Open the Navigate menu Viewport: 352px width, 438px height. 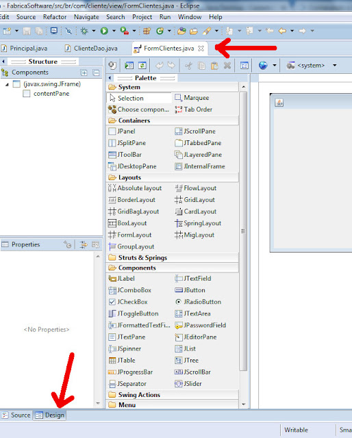pos(86,17)
